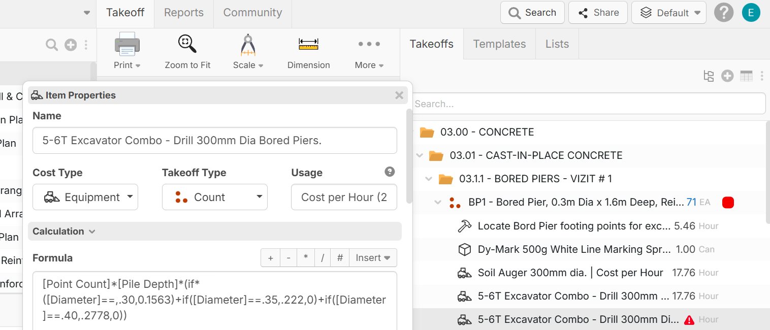Collapse the 03.1.1 Bored Piers folder
The height and width of the screenshot is (330, 770).
[429, 179]
